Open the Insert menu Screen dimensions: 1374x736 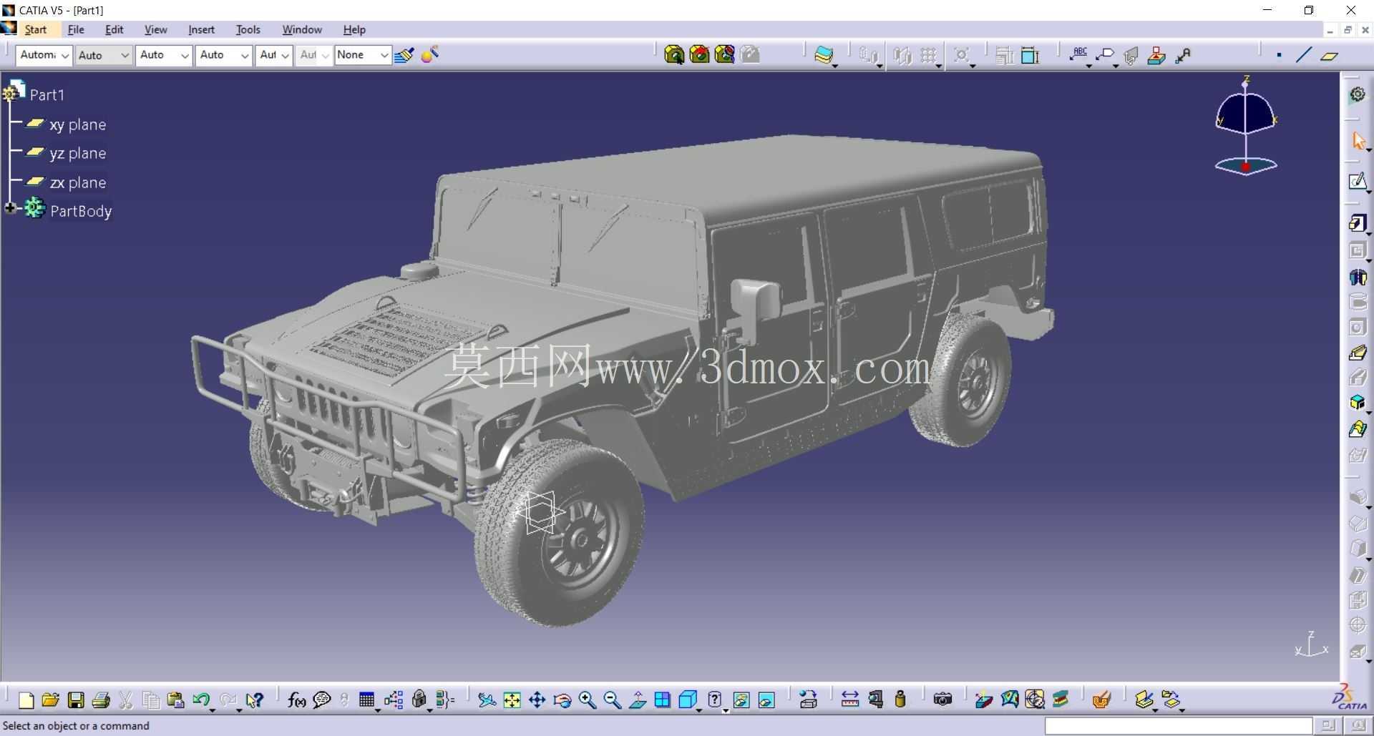(x=201, y=29)
